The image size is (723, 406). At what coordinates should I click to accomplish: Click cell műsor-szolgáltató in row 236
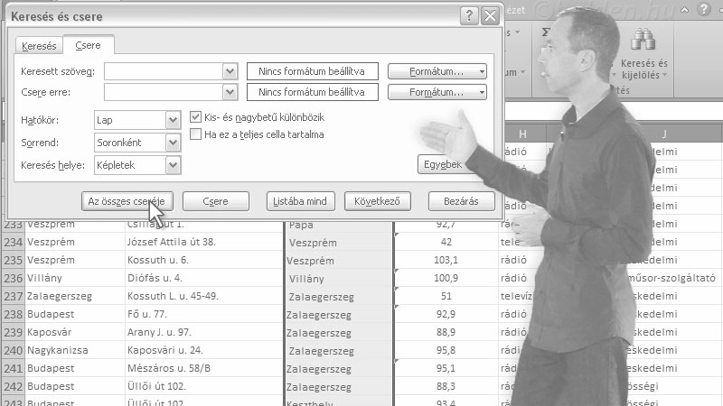pos(671,278)
